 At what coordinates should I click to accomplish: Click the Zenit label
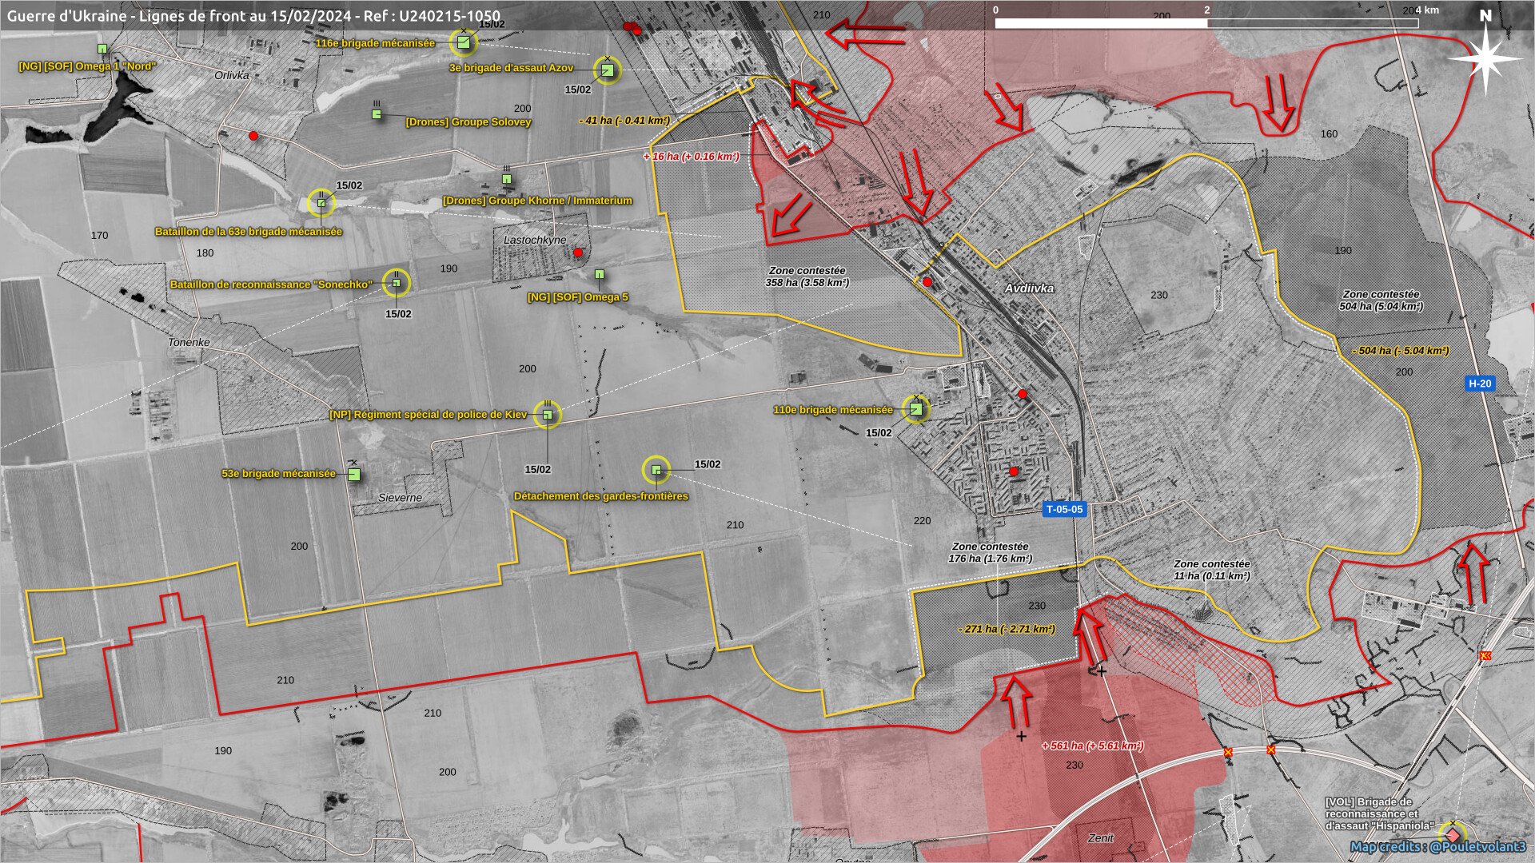point(1101,838)
